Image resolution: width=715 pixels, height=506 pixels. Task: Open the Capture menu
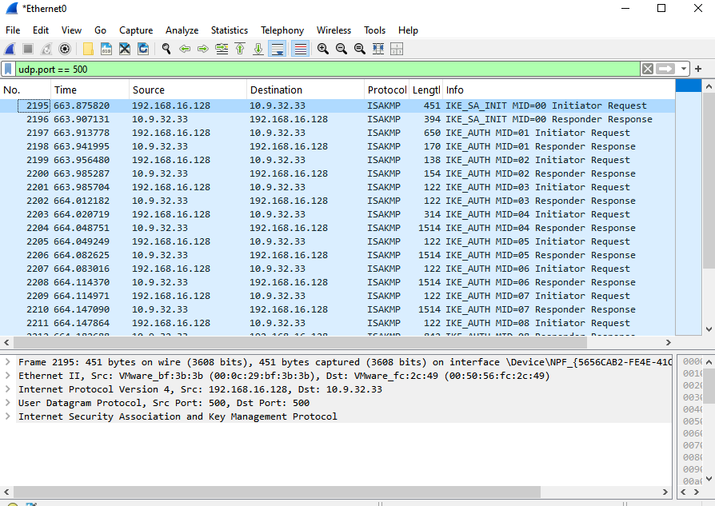point(136,30)
